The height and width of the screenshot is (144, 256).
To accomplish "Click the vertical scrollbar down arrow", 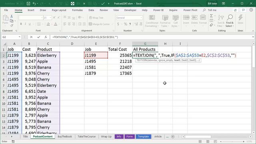I will click(x=254, y=132).
